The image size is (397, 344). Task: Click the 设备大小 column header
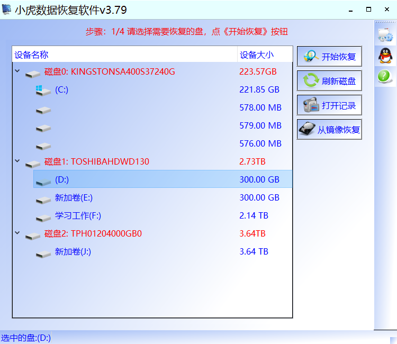coord(265,55)
